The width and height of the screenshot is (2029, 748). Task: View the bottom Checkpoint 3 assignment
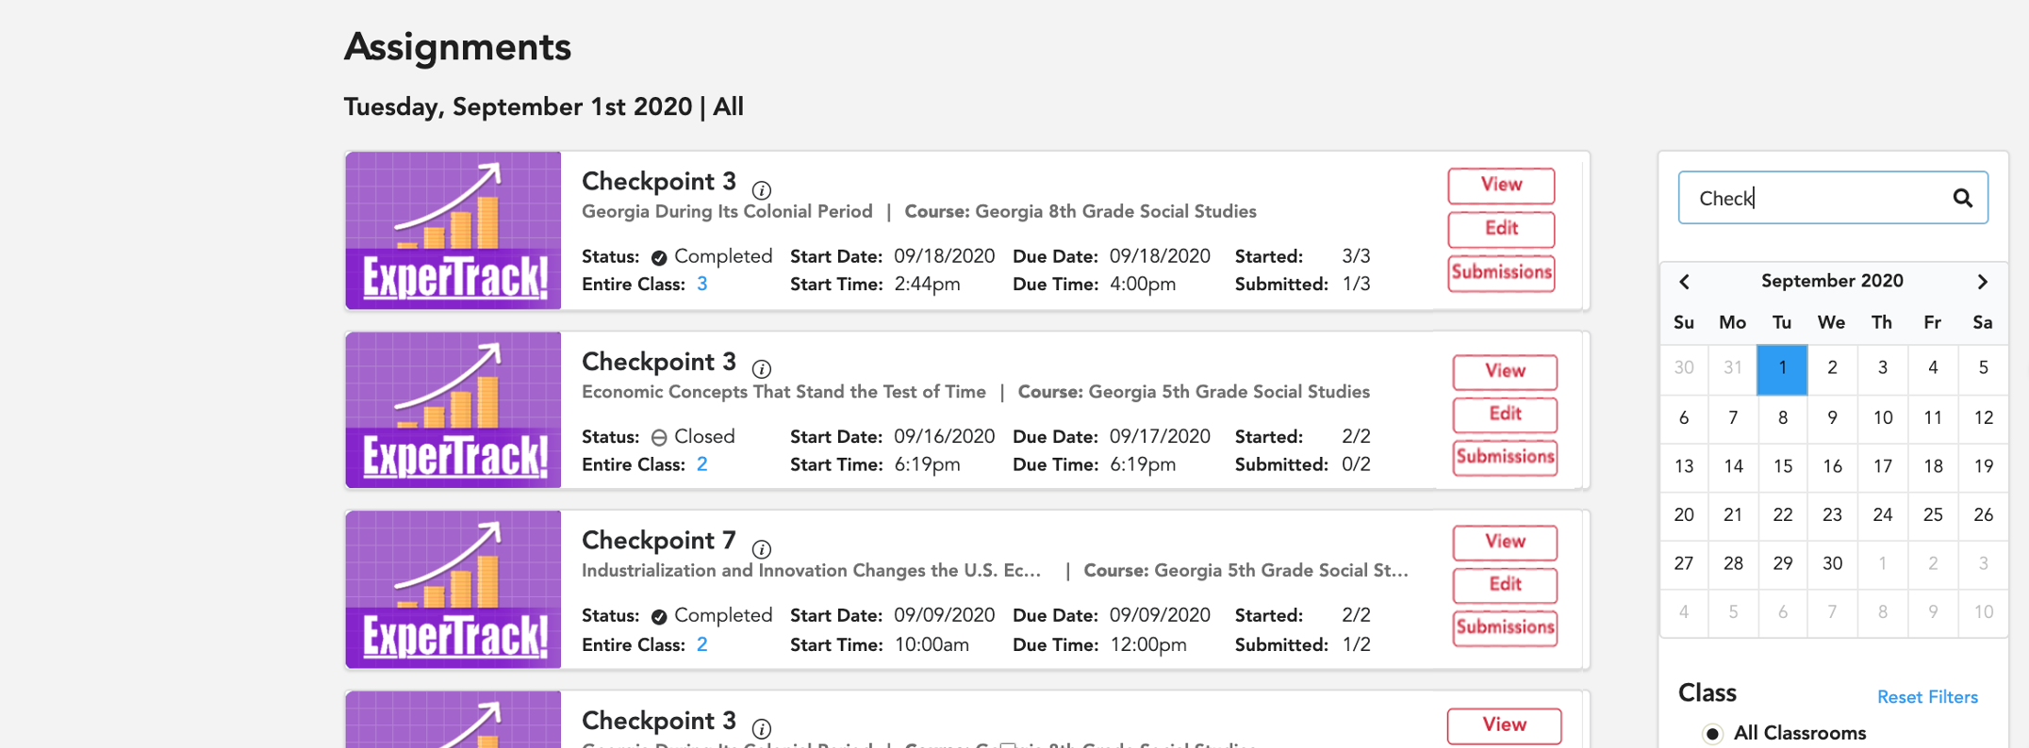[x=1504, y=725]
